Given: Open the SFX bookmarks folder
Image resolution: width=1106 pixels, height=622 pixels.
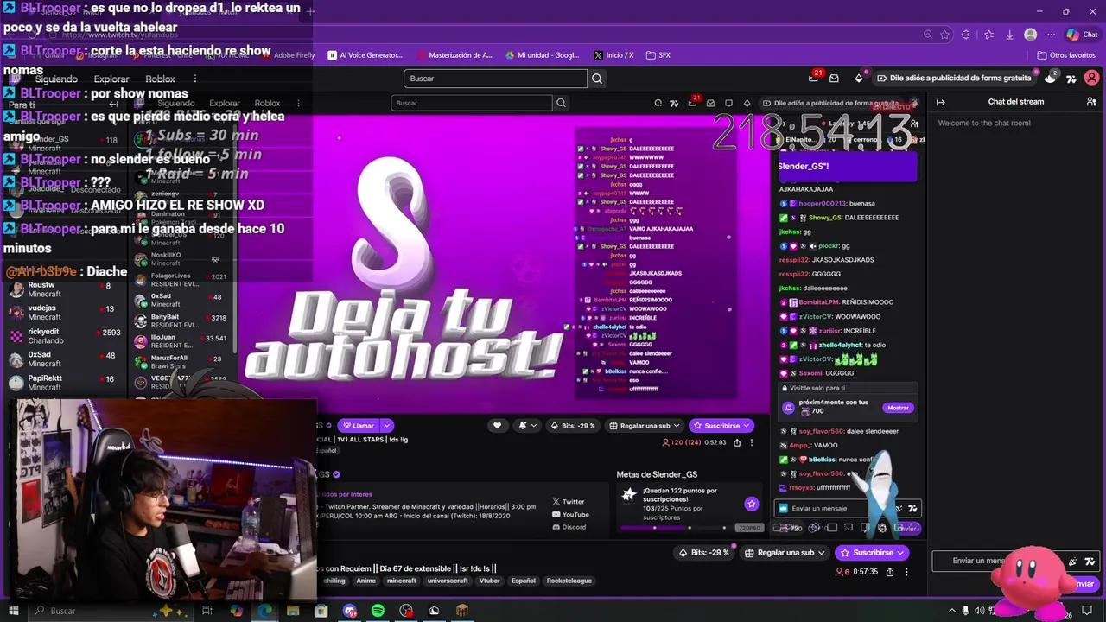Looking at the screenshot, I should pyautogui.click(x=658, y=55).
